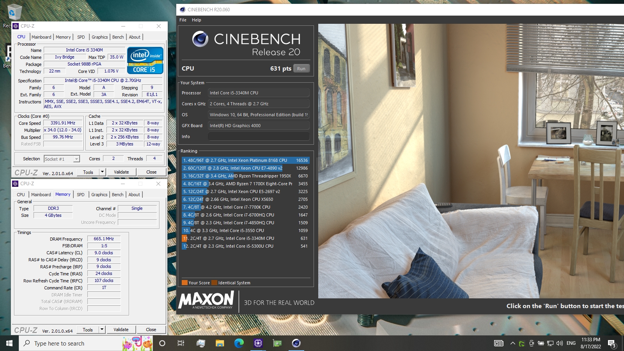Click the touch keyboard icon in the tray
The image size is (624, 351).
point(499,343)
